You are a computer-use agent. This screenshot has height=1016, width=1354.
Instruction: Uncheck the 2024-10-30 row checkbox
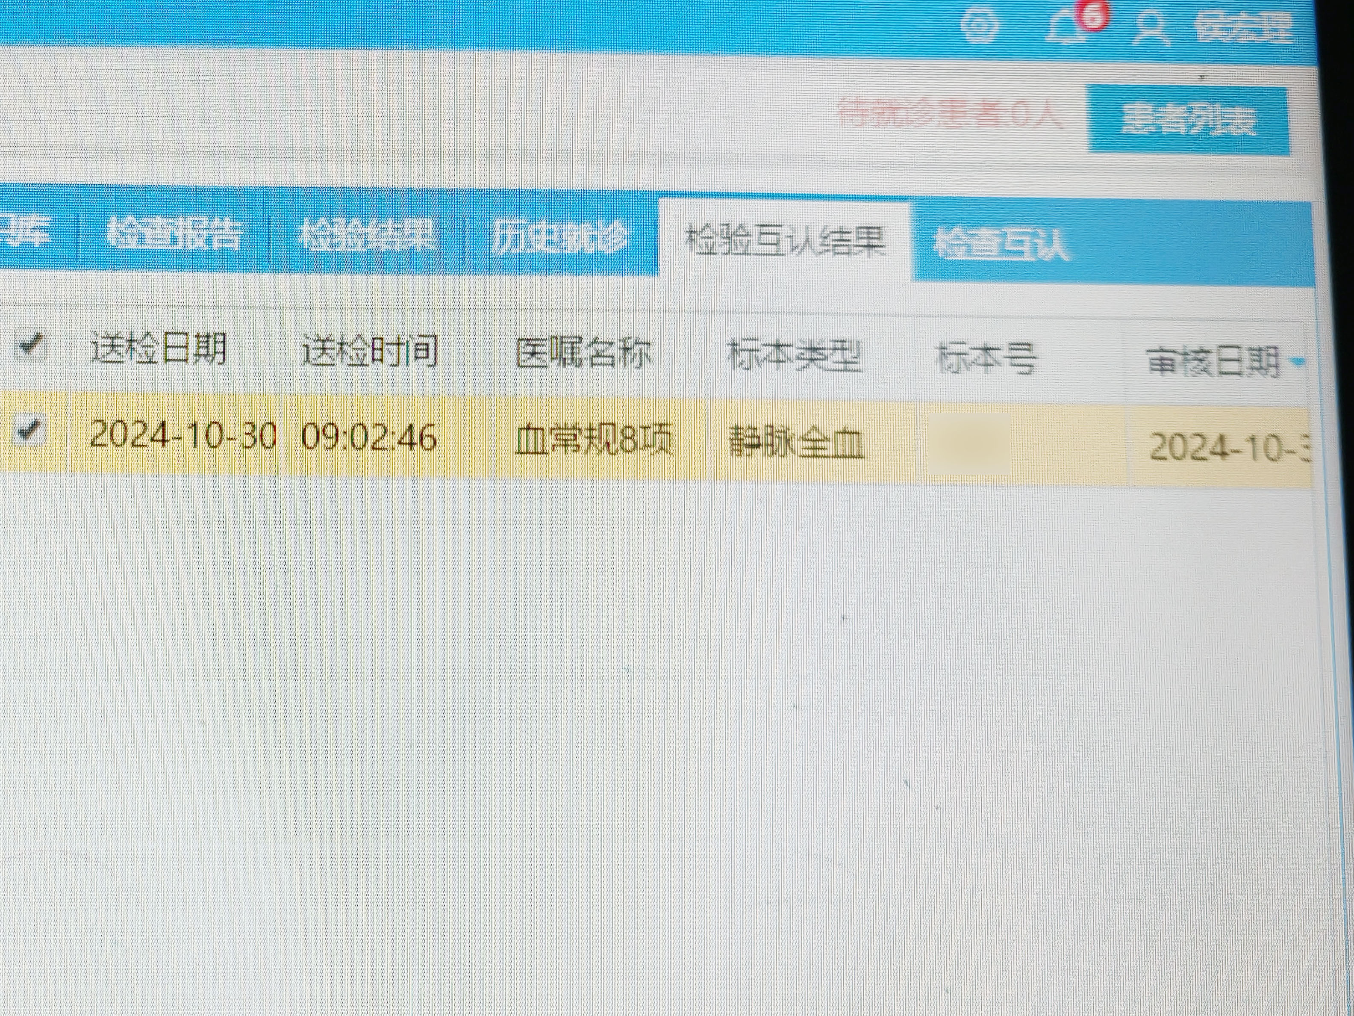pos(30,430)
